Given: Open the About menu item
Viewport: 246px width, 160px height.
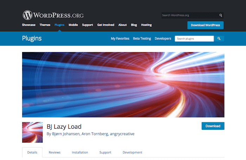Looking at the screenshot, I should pyautogui.click(x=123, y=25).
